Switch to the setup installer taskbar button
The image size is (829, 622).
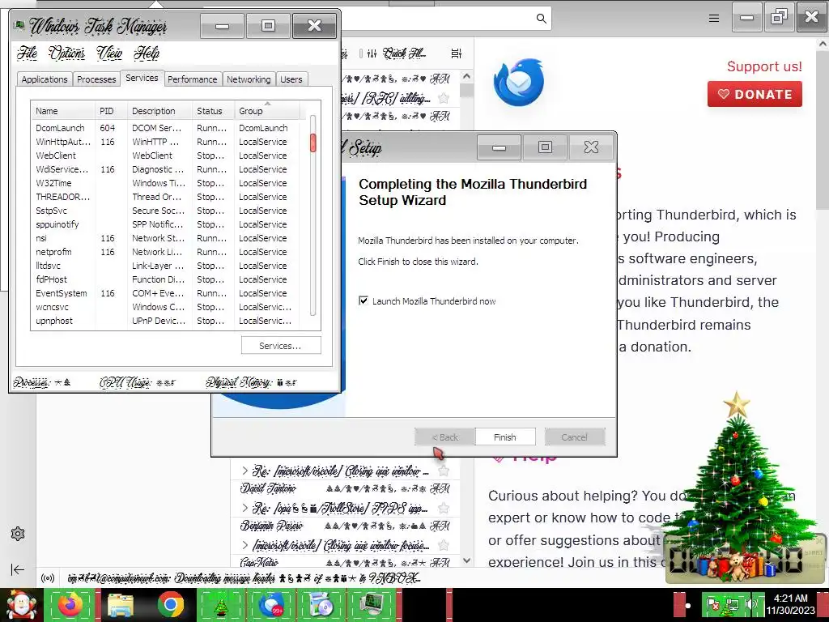[321, 605]
